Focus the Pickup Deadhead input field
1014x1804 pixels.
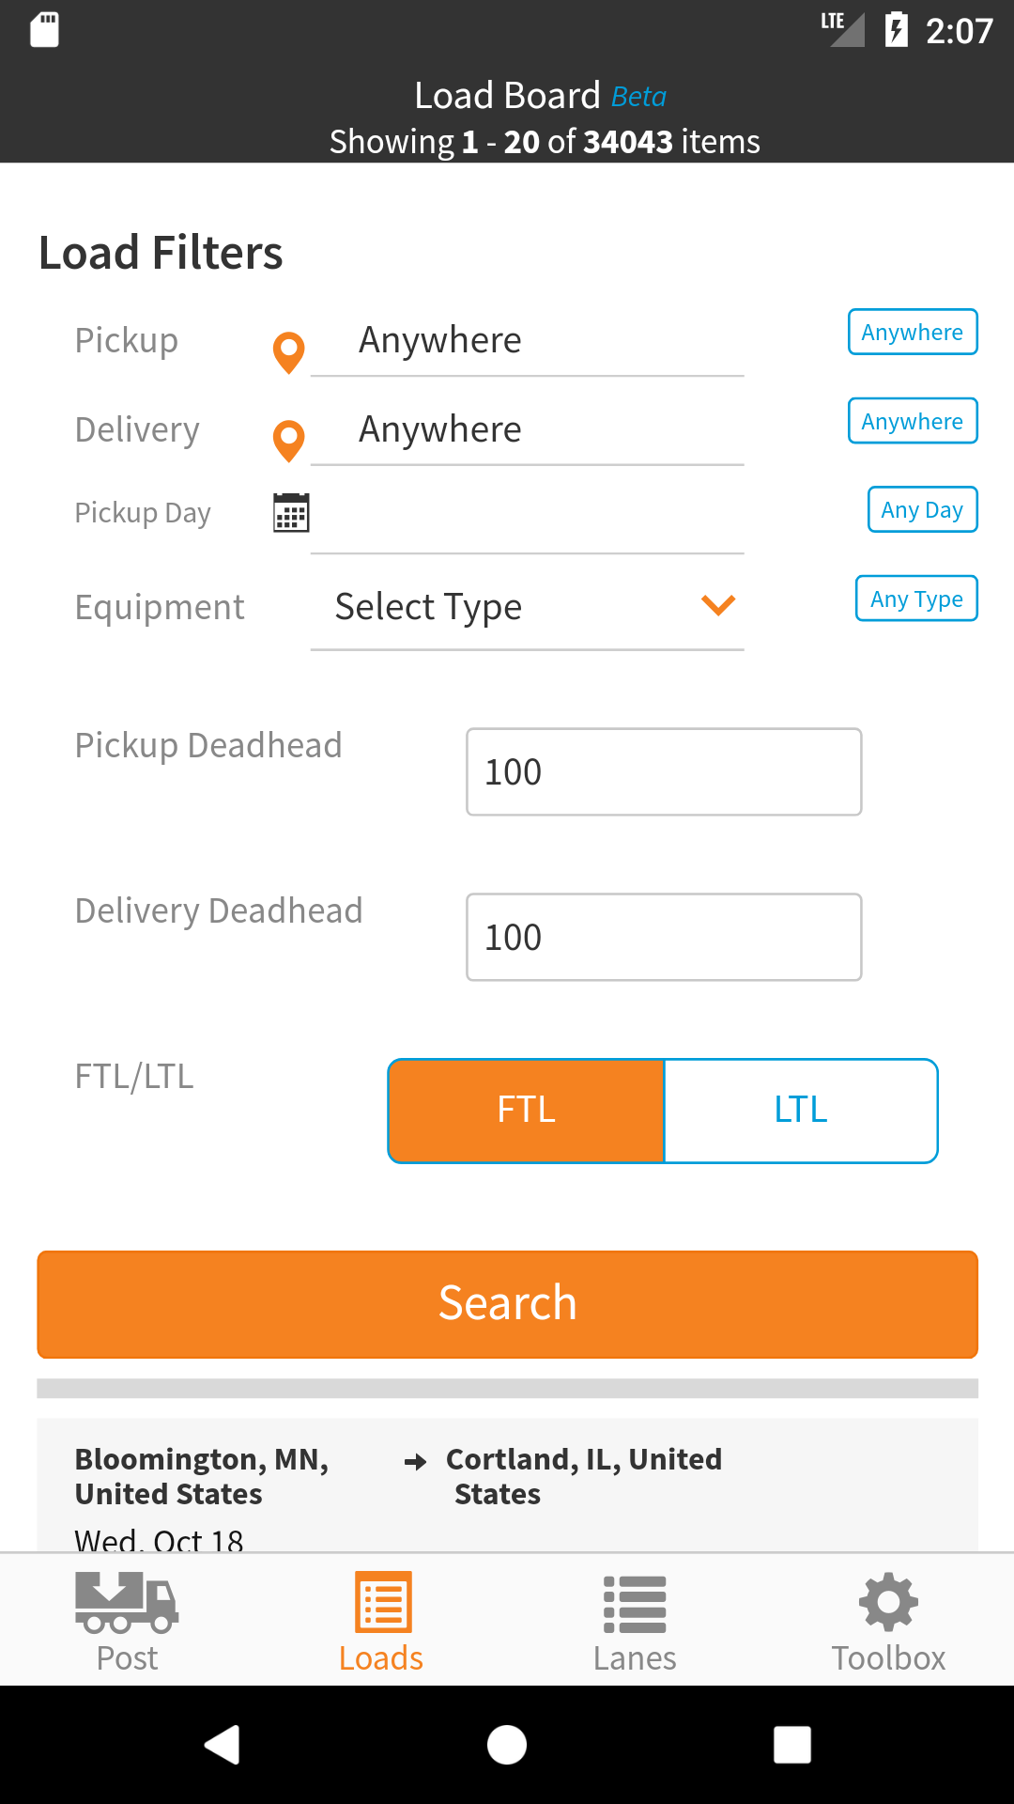click(664, 771)
